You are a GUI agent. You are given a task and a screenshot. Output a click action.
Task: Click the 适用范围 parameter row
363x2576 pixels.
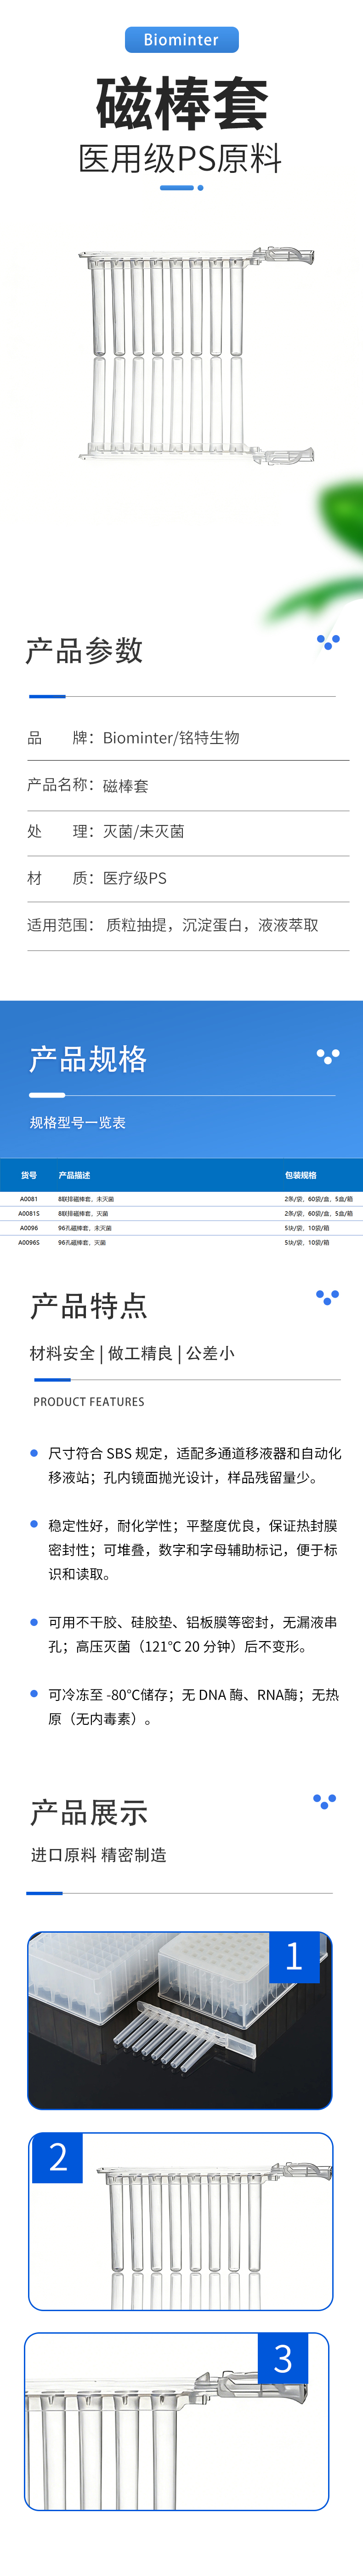pyautogui.click(x=187, y=925)
